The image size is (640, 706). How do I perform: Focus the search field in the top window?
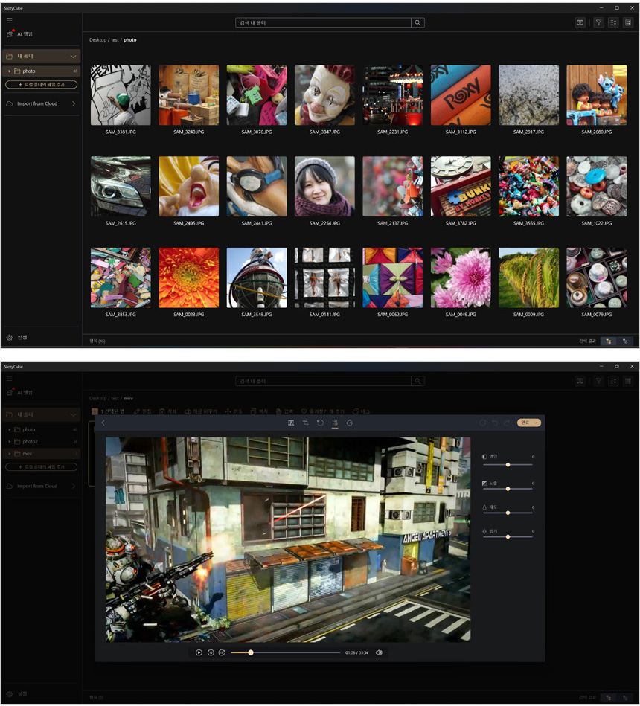click(x=324, y=22)
